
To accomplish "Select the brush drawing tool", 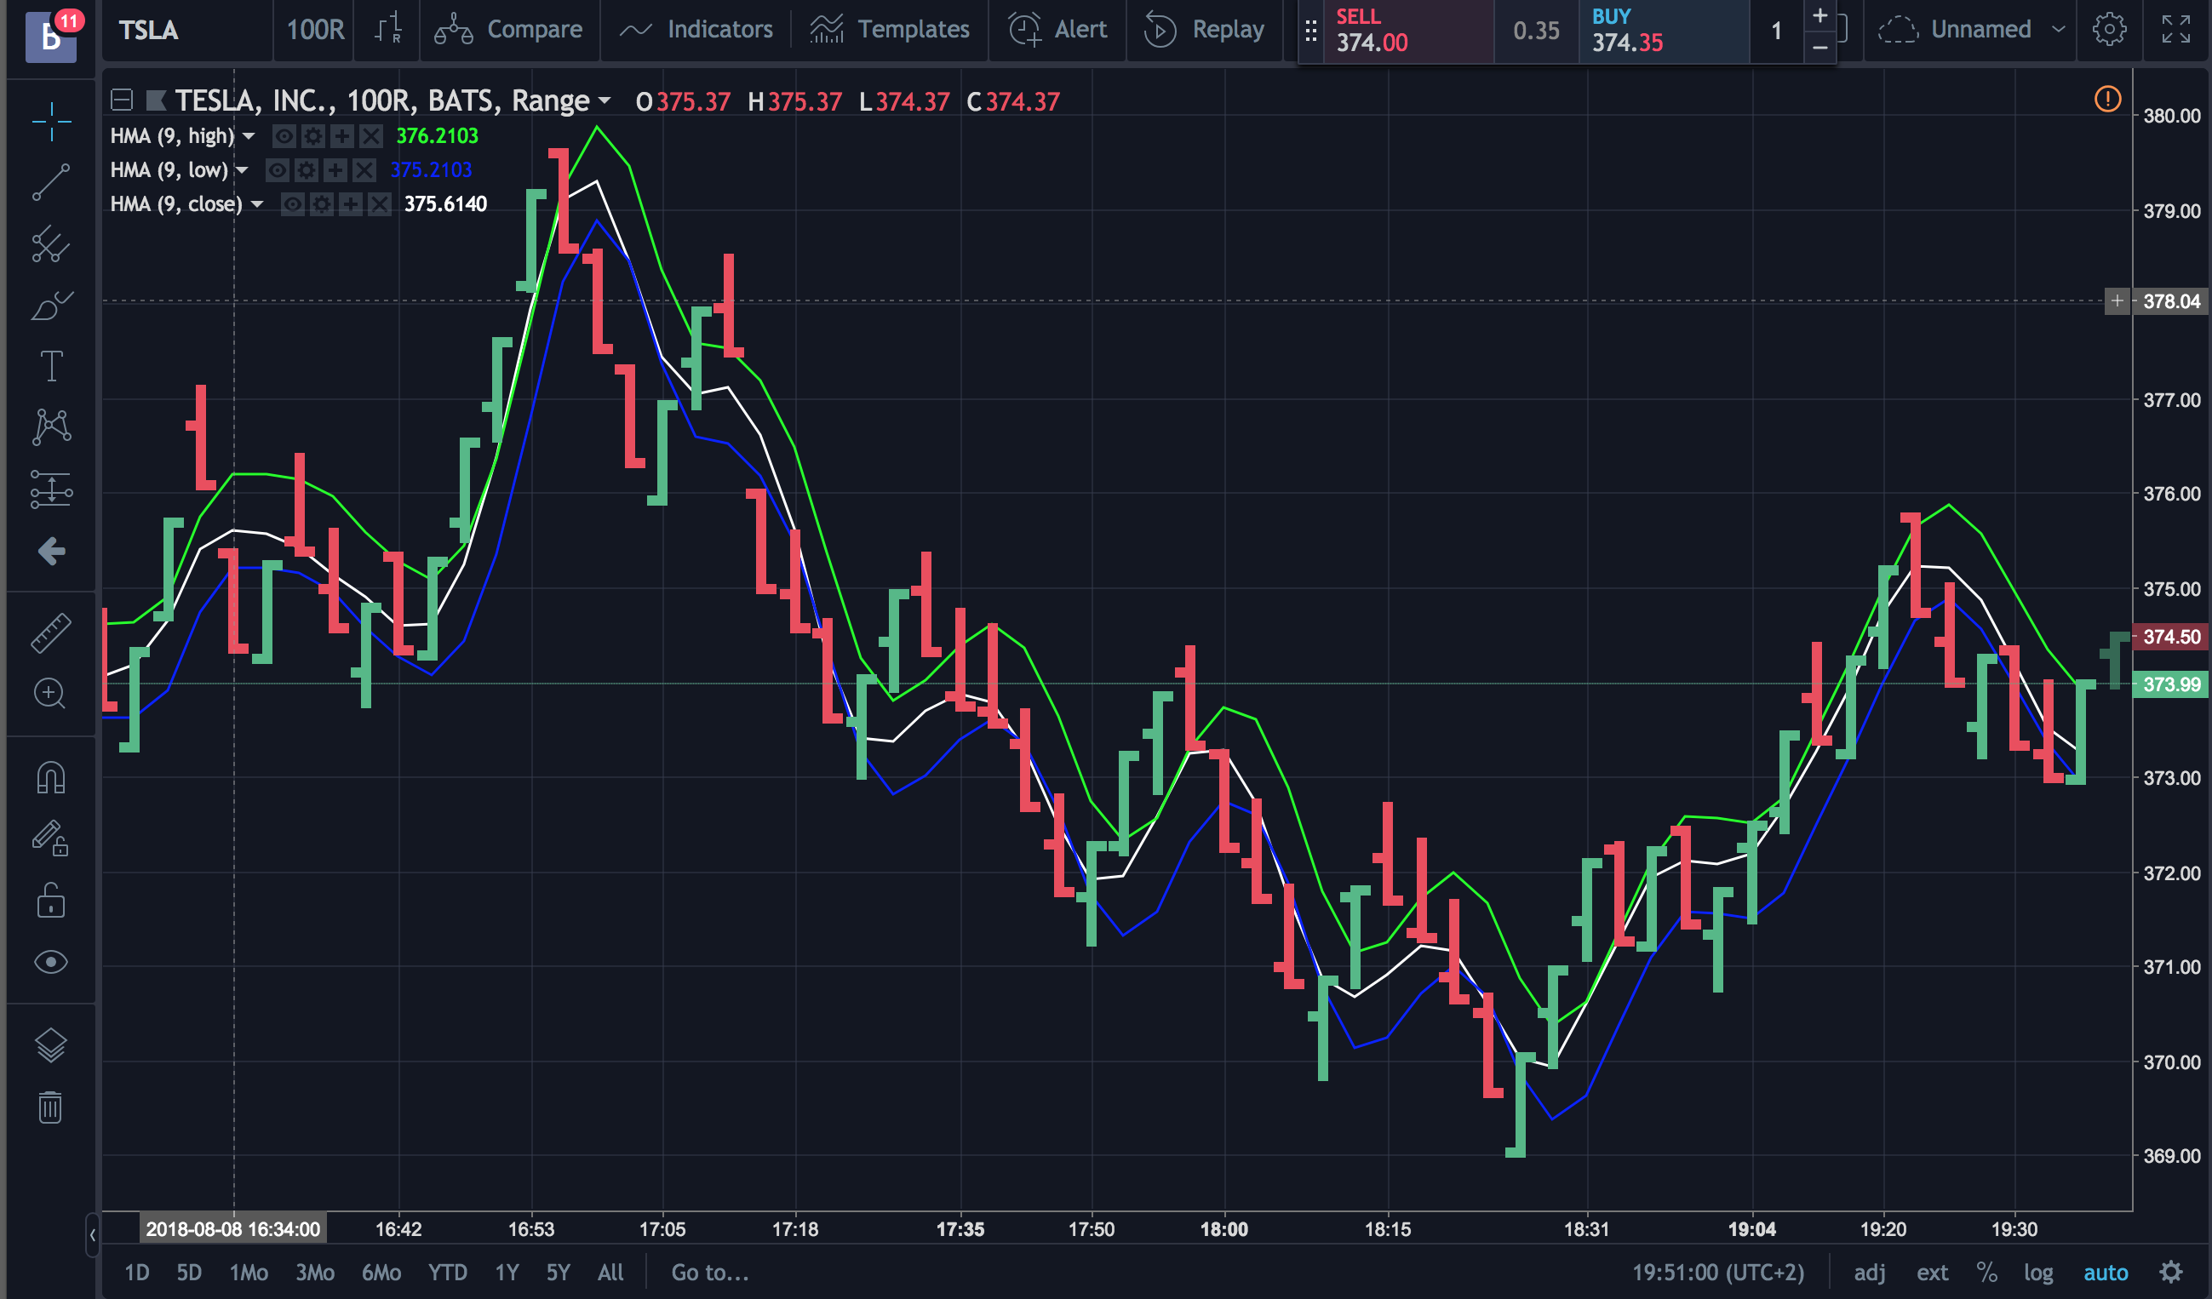I will click(x=52, y=306).
